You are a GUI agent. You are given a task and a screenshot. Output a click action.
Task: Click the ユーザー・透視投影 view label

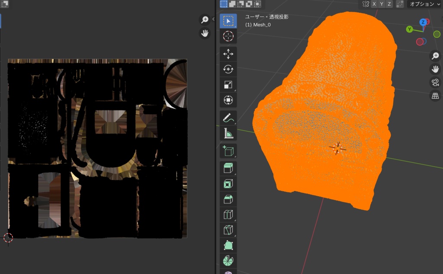(266, 17)
